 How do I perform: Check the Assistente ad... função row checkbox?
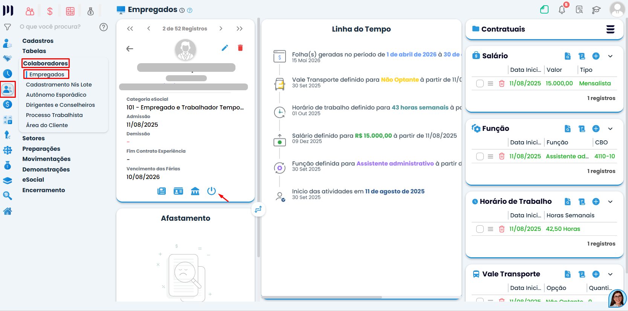click(480, 156)
